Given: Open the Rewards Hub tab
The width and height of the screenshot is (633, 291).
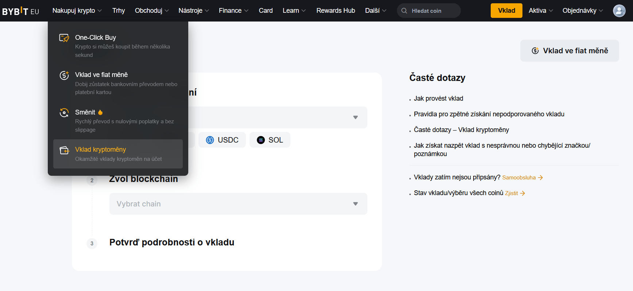Looking at the screenshot, I should [335, 11].
